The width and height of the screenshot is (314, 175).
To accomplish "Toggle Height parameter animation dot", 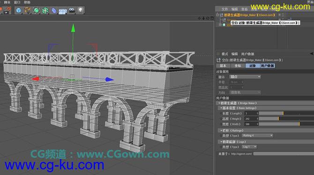I will point(221,119).
